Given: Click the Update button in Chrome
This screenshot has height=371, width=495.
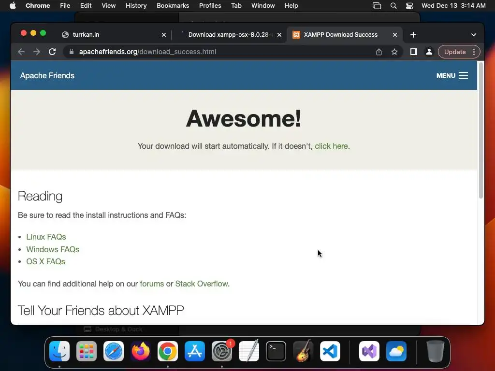Looking at the screenshot, I should tap(454, 52).
